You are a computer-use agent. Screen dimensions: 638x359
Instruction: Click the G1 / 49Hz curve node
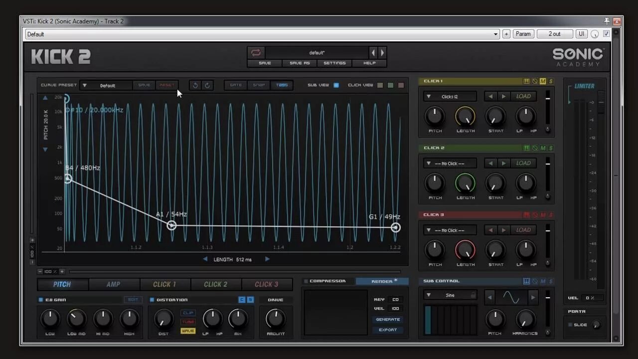tap(395, 227)
